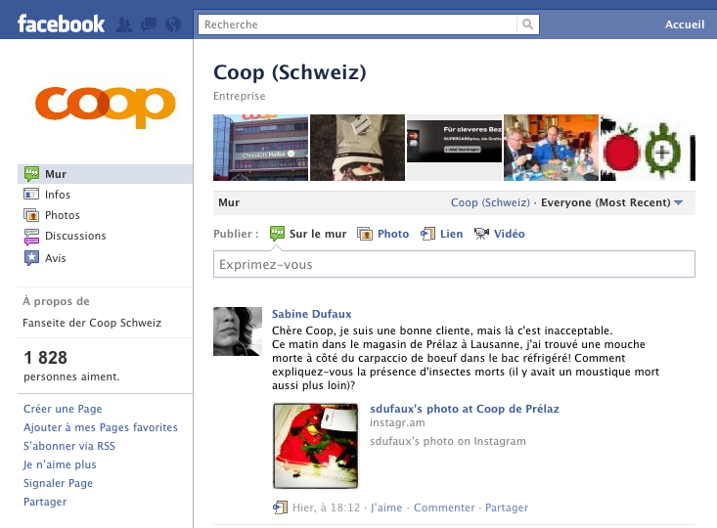
Task: Expand the Everyone (Most Recent) filter dropdown
Action: [611, 202]
